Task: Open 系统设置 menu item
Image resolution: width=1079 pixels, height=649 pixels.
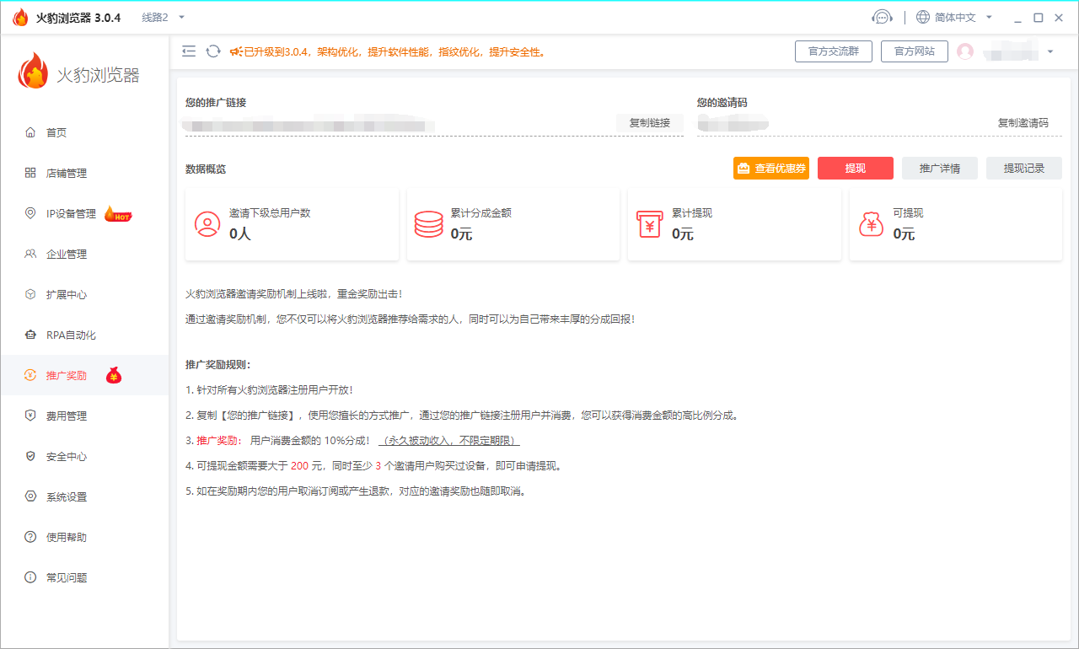Action: (x=84, y=496)
